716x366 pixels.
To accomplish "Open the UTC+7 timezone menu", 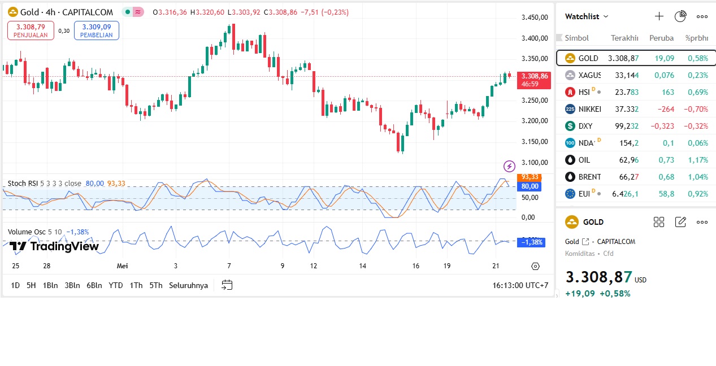I will 520,285.
